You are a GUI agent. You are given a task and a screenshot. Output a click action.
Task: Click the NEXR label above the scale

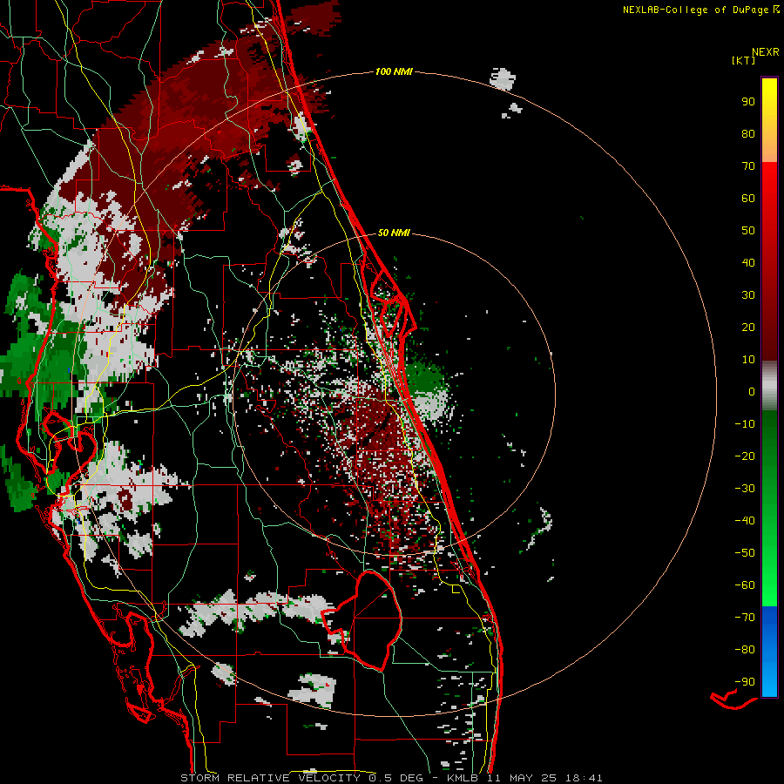coord(766,52)
